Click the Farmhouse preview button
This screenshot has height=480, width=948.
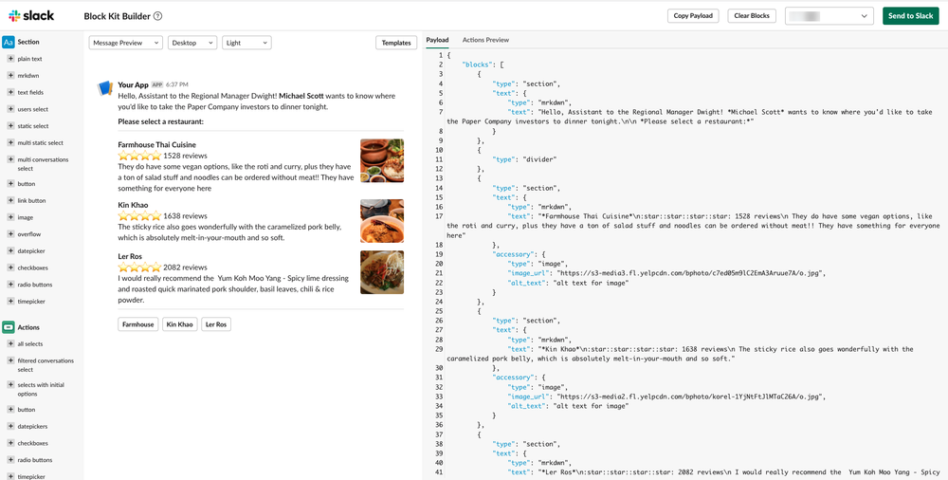coord(138,324)
